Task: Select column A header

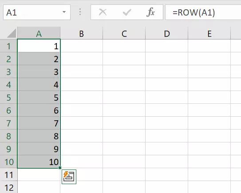Action: coord(39,33)
